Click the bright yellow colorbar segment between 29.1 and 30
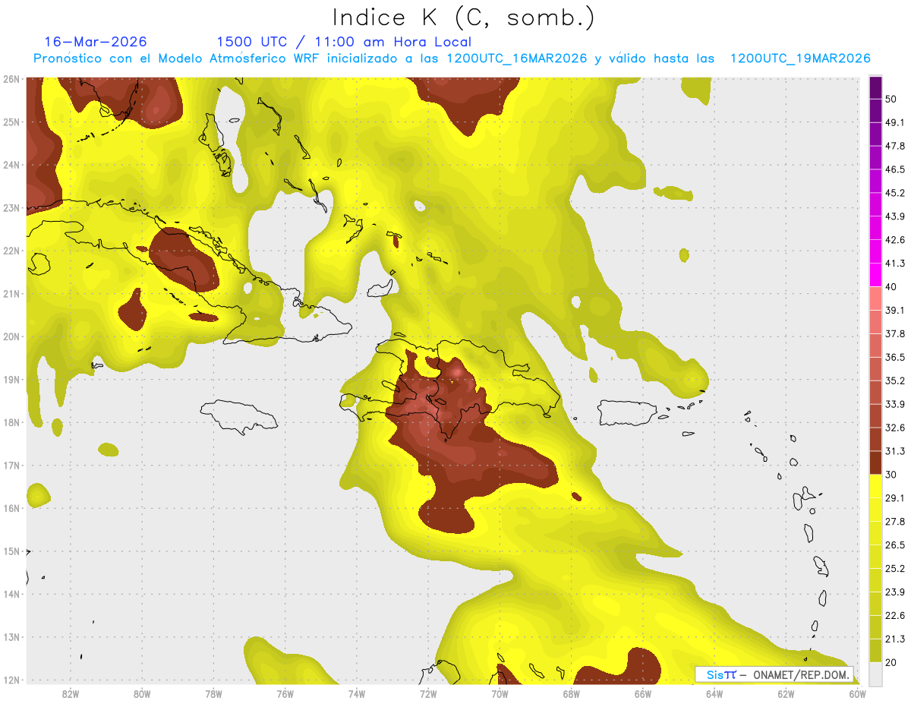Viewport: 911px width, 704px height. 875,486
